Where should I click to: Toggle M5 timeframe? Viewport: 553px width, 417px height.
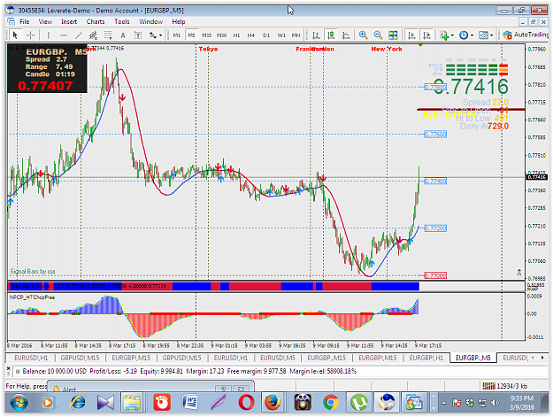191,35
